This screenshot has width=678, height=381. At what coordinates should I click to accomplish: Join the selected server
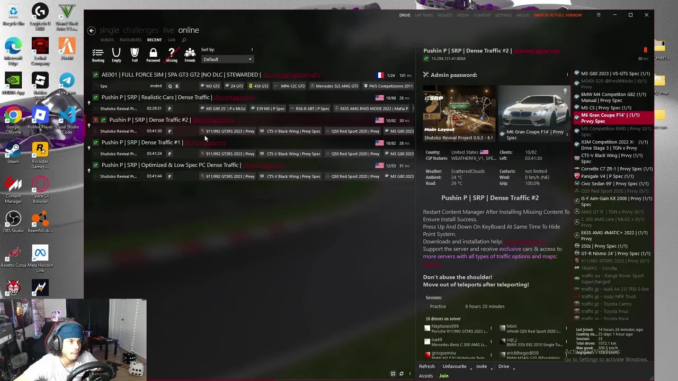coord(443,376)
